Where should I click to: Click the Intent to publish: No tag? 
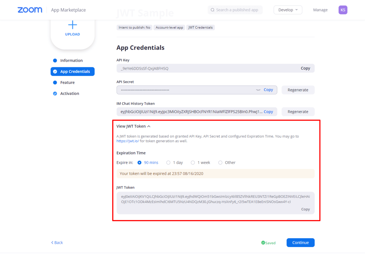click(134, 27)
